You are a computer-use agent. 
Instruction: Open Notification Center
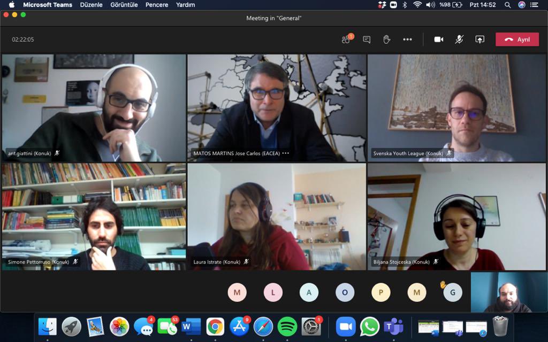(535, 5)
